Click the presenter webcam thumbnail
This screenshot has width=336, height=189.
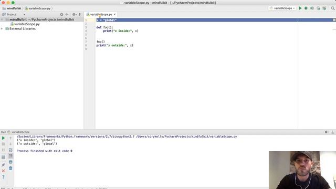click(302, 170)
